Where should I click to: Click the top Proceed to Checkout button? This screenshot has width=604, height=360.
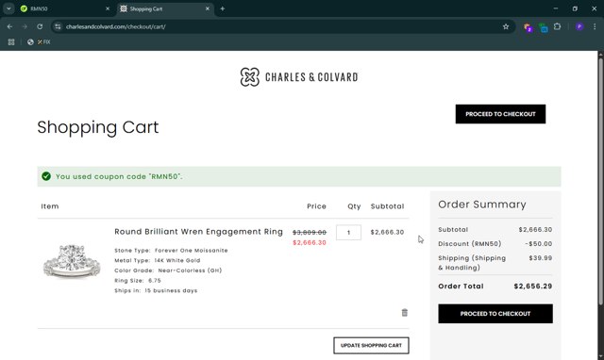(500, 114)
